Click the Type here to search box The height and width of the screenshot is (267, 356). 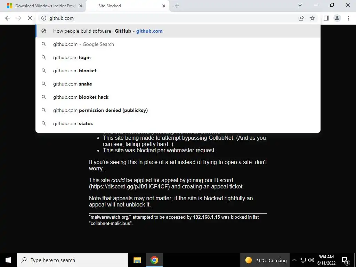[72, 260]
